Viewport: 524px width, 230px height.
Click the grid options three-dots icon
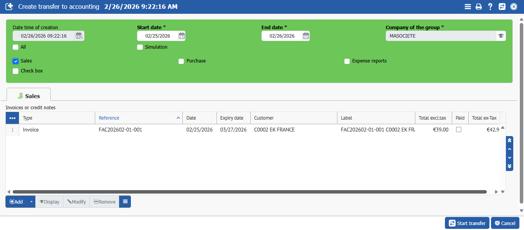click(12, 118)
